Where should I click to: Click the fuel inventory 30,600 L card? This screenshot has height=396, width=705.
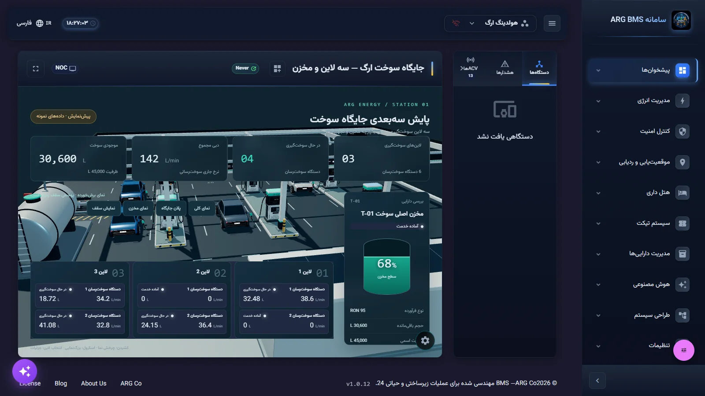[x=78, y=159]
